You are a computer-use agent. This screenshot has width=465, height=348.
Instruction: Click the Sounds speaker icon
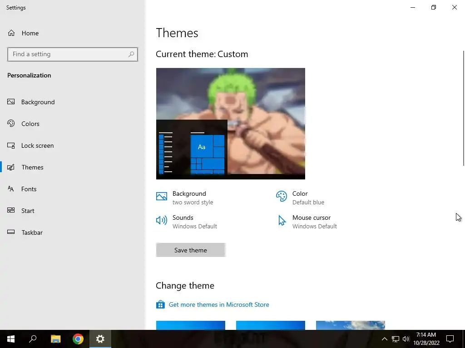point(162,220)
